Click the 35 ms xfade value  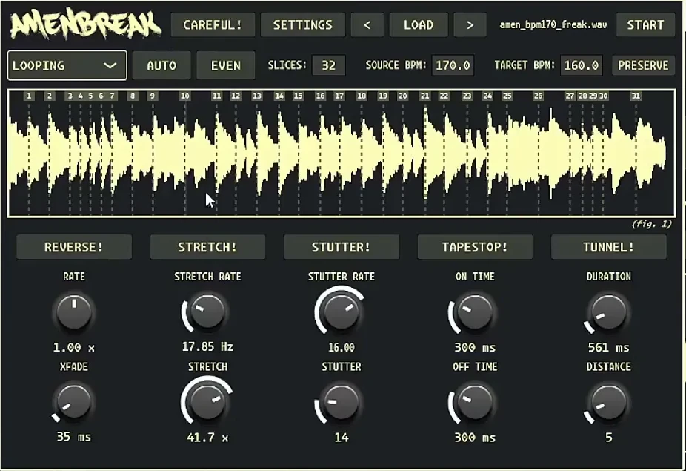74,437
